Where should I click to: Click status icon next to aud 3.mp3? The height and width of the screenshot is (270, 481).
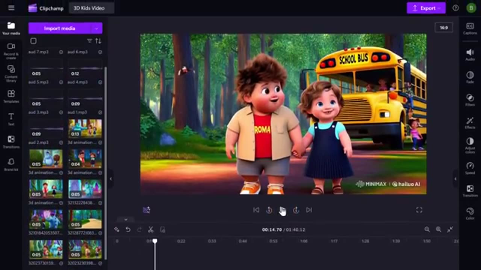61,112
